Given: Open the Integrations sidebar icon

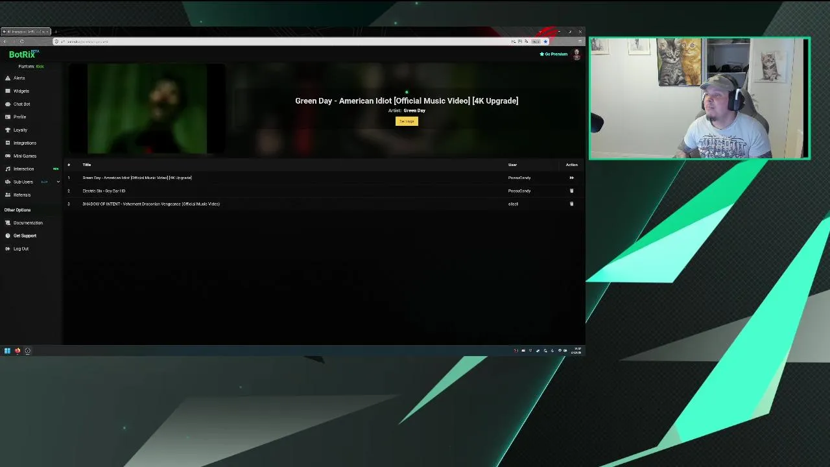Looking at the screenshot, I should (x=8, y=143).
